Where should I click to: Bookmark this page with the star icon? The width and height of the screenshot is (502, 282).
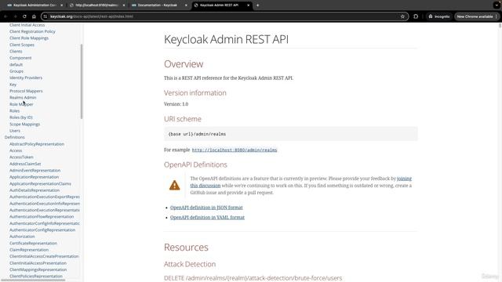pos(402,16)
